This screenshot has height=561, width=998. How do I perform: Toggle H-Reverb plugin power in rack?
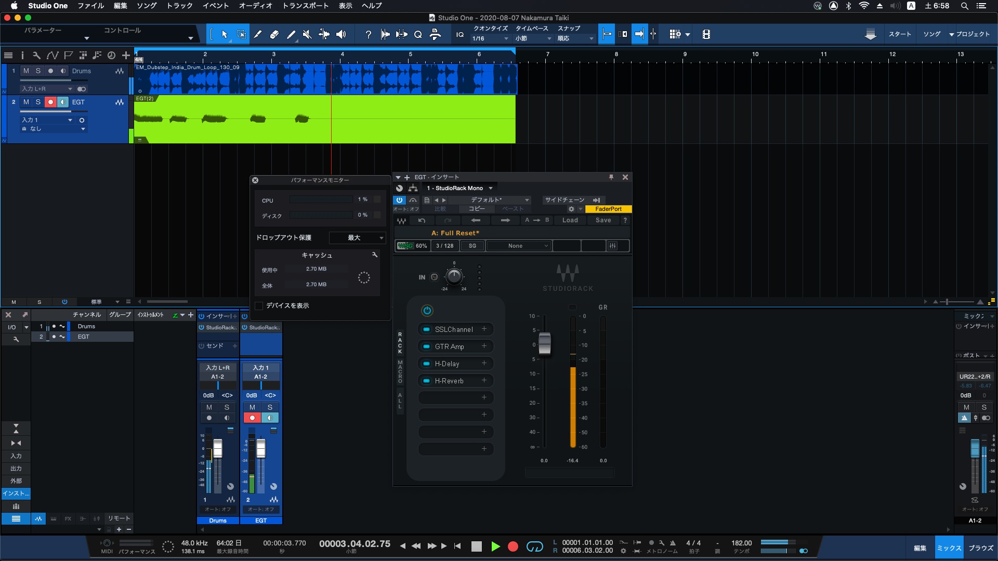426,381
